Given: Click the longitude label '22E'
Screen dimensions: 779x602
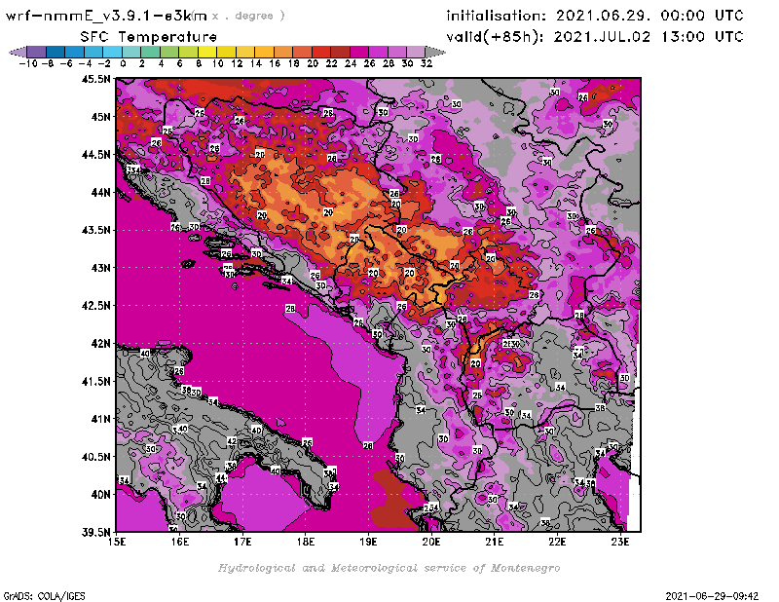Looking at the screenshot, I should [557, 542].
